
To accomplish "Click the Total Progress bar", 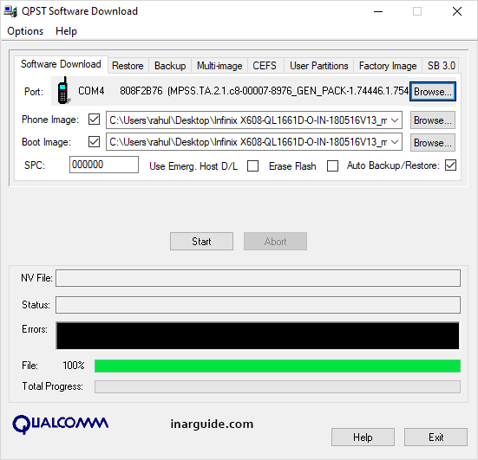I will pos(278,386).
